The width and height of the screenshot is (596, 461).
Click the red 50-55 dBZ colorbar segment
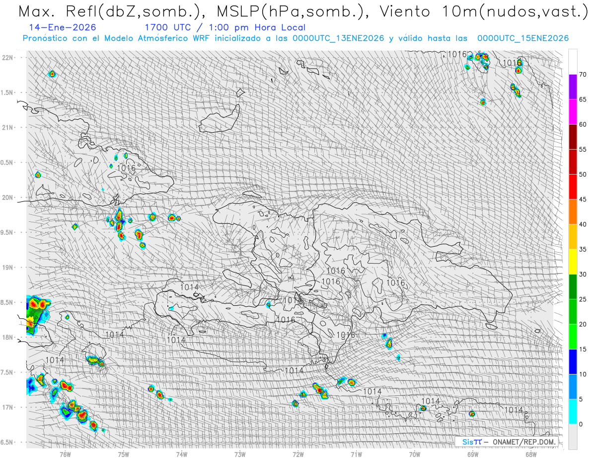(x=573, y=162)
